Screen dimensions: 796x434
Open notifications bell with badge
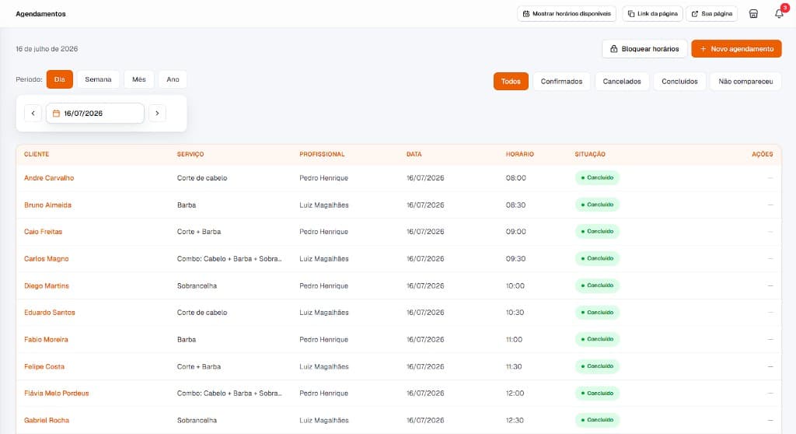[779, 14]
